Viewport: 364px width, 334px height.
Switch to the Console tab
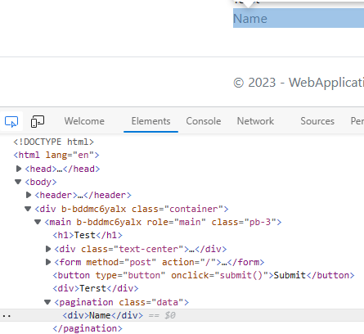tap(204, 121)
